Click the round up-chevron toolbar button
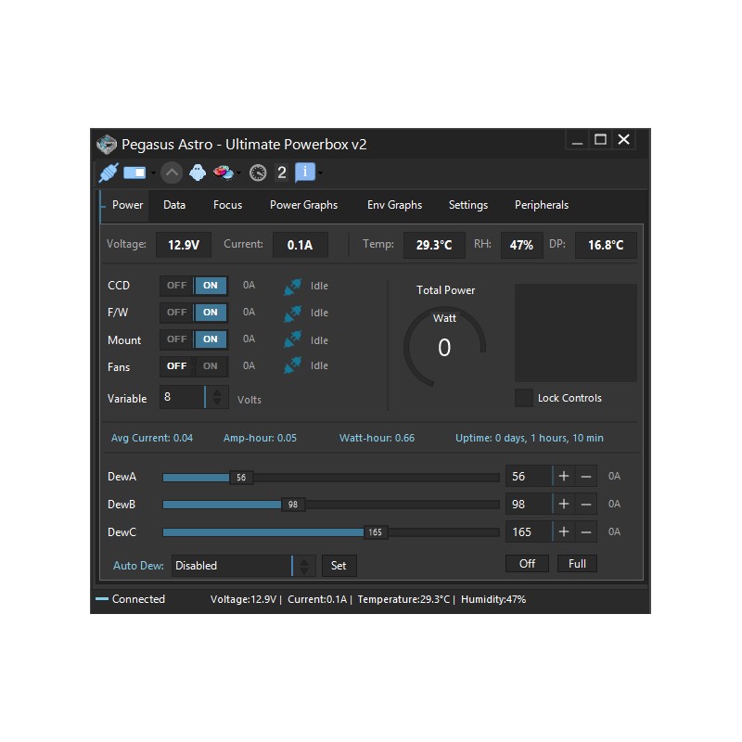Image resolution: width=742 pixels, height=742 pixels. (172, 173)
